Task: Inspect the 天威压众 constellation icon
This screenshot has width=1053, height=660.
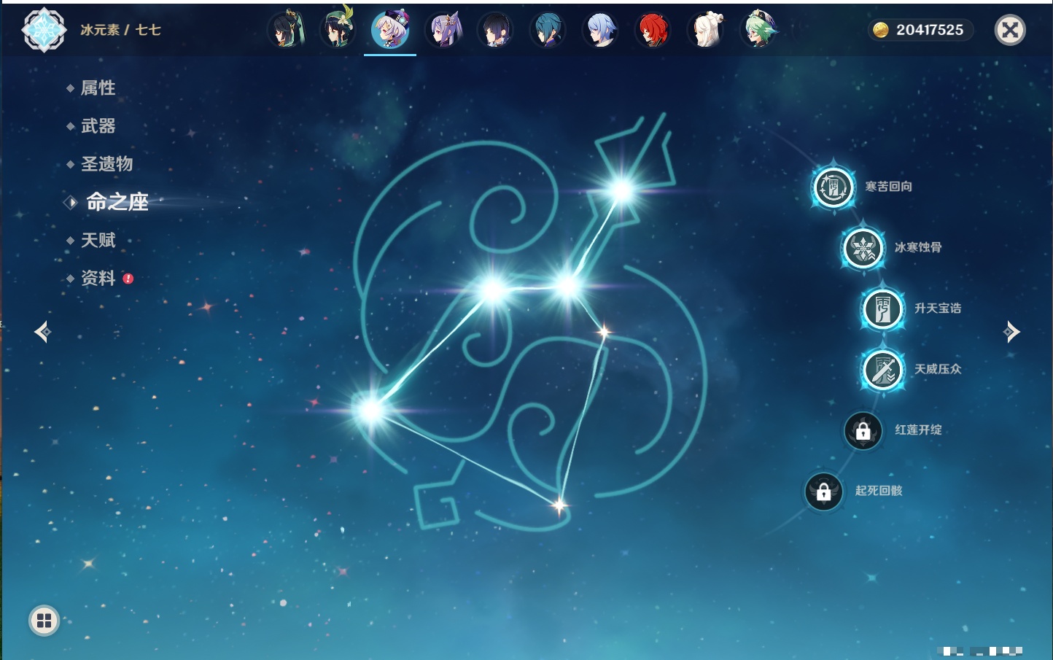Action: tap(882, 370)
